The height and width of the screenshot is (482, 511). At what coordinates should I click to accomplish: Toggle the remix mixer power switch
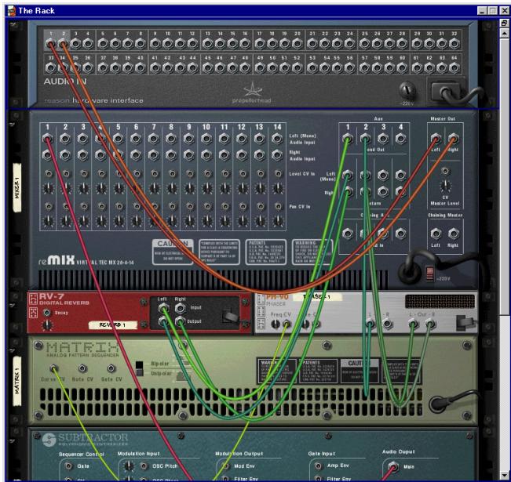(x=430, y=274)
